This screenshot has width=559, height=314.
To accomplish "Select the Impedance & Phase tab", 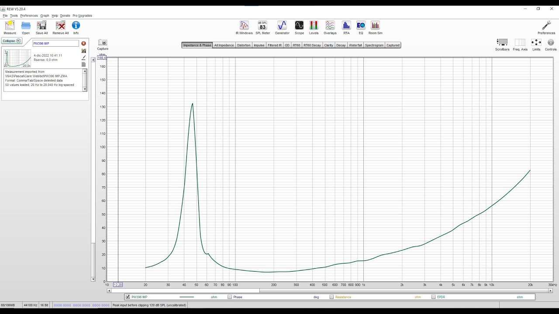I will click(x=197, y=45).
